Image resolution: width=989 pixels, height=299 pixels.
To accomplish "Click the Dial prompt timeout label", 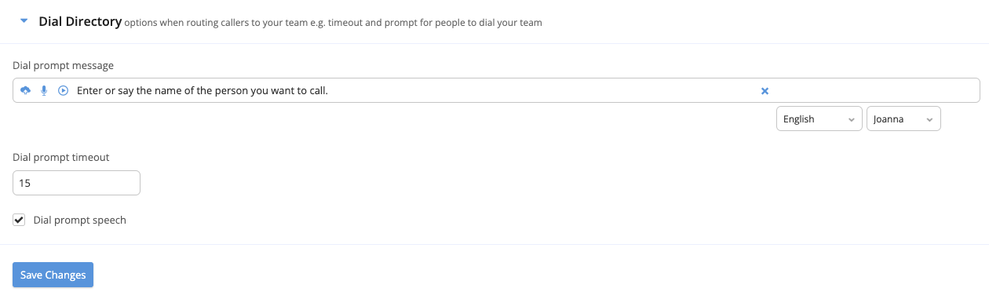I will (x=61, y=157).
